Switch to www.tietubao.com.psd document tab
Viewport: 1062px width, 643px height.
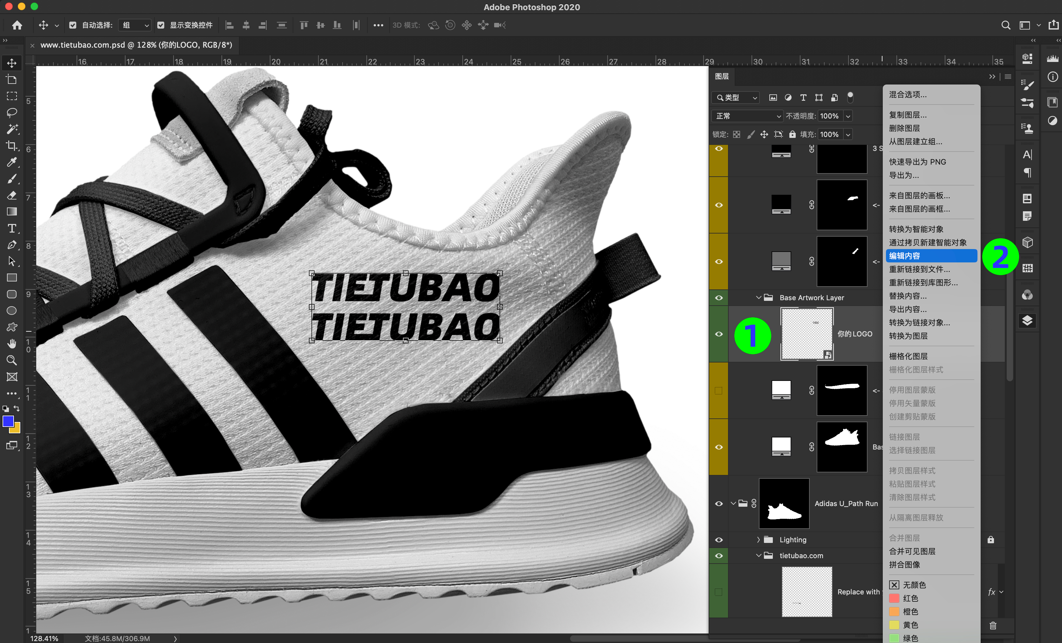coord(136,45)
